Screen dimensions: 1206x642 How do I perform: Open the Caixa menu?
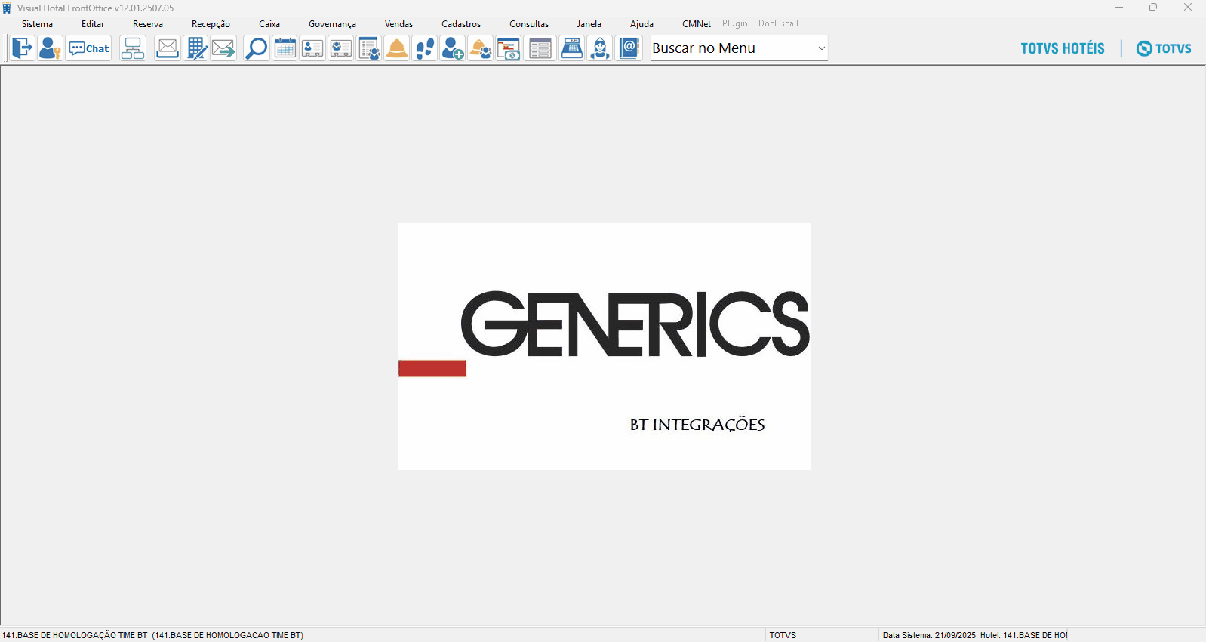(x=269, y=24)
